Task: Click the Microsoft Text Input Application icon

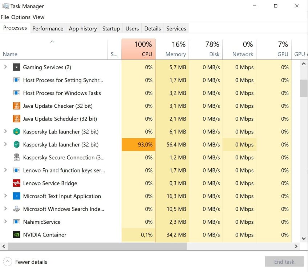Action: (x=16, y=196)
